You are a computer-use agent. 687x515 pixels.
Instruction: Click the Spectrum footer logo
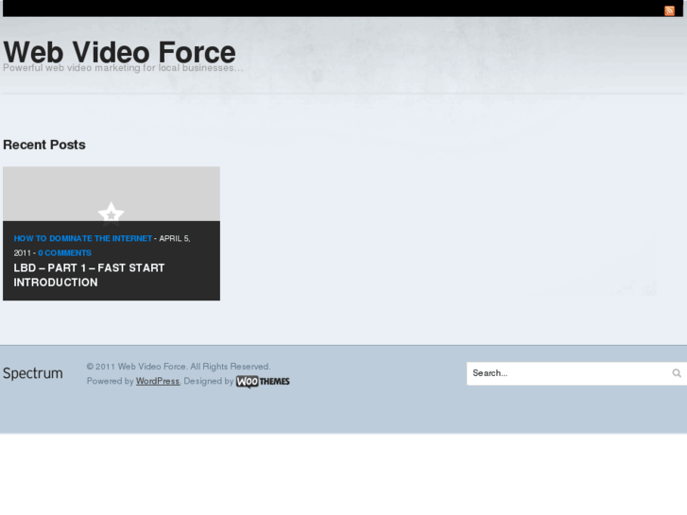(33, 373)
